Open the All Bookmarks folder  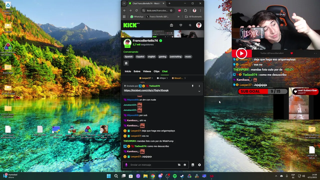tap(193, 17)
